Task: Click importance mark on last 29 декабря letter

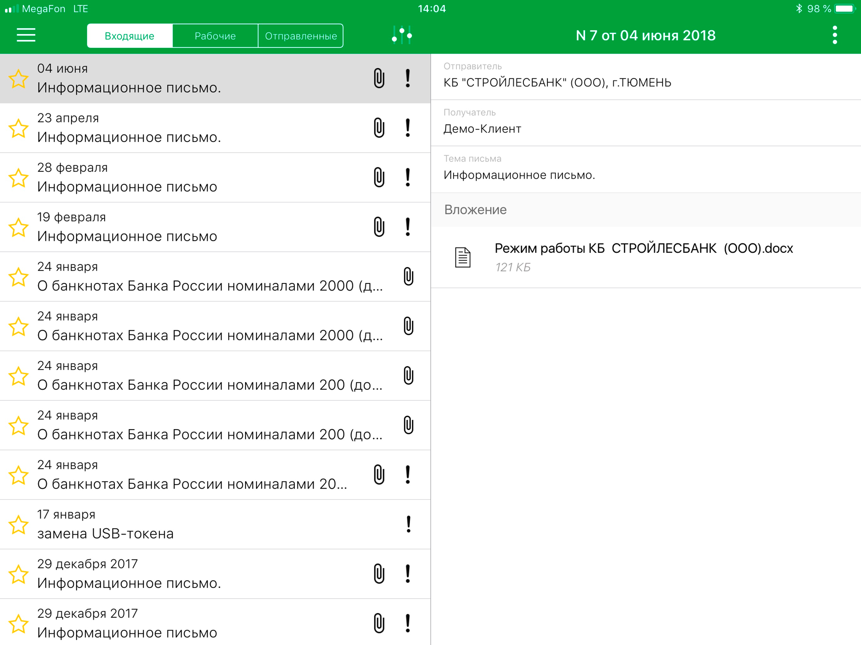Action: pyautogui.click(x=407, y=623)
